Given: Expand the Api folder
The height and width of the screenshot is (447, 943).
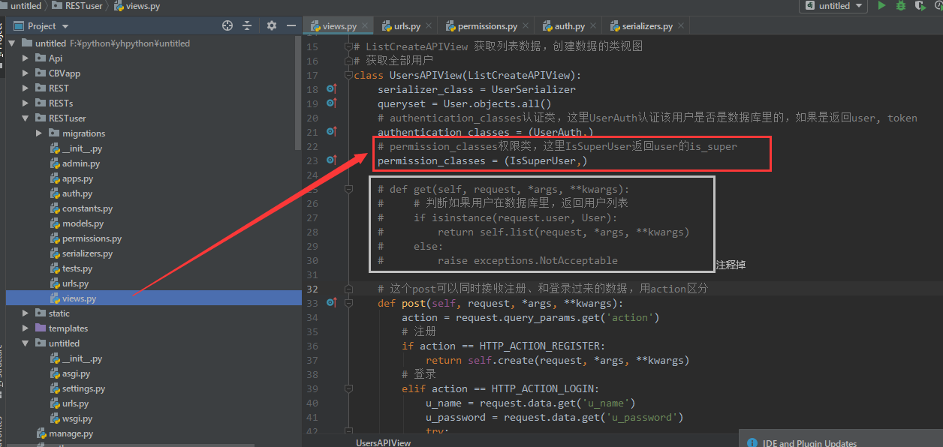Looking at the screenshot, I should pos(26,58).
